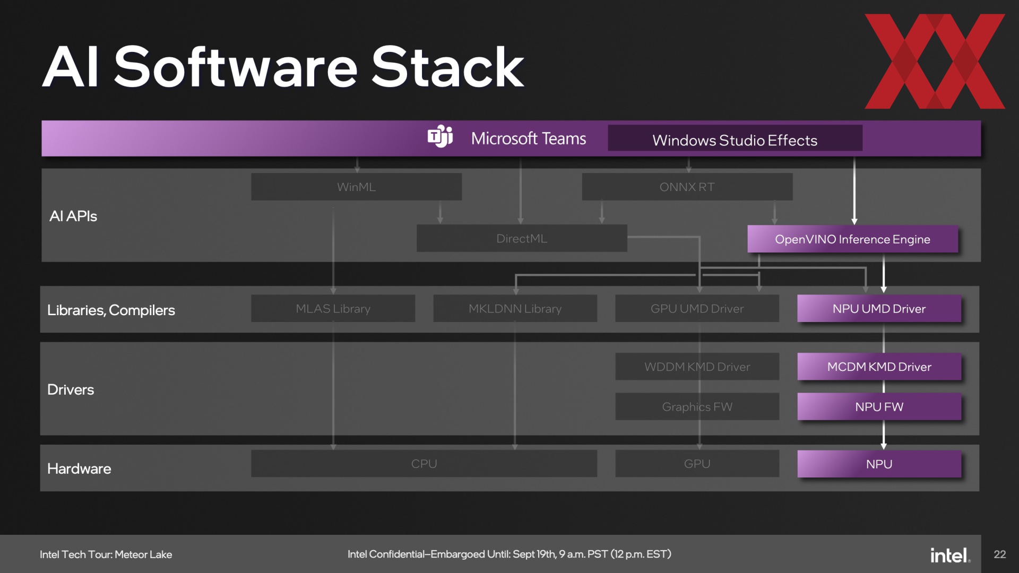Click the "Libraries, Compilers" row label
This screenshot has height=573, width=1019.
111,310
